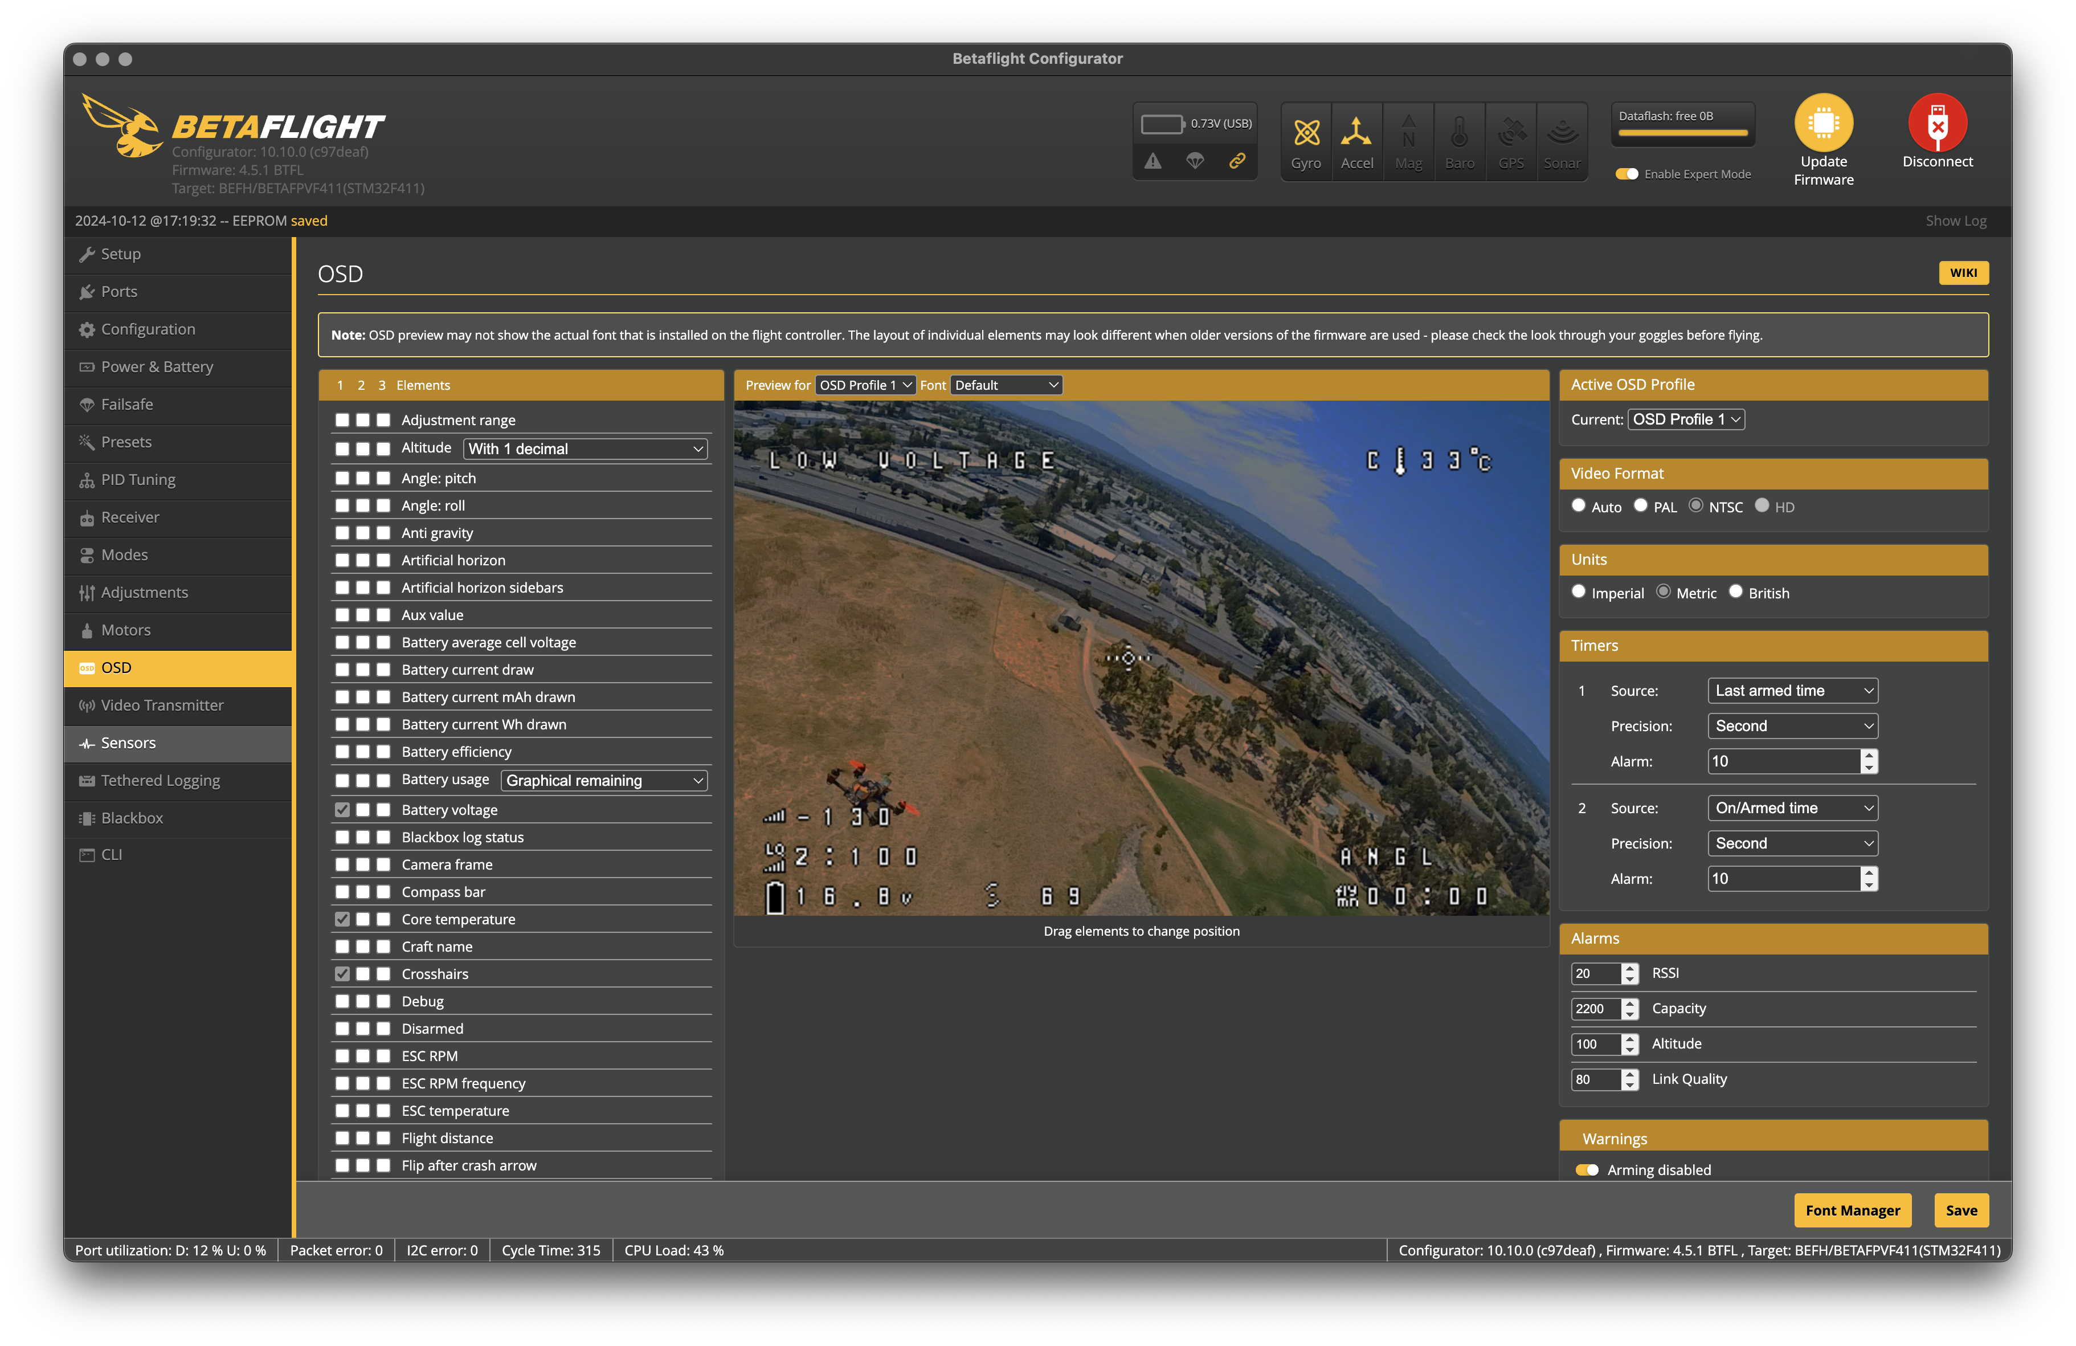Click the Accel sensor icon
2076x1346 pixels.
pyautogui.click(x=1356, y=133)
